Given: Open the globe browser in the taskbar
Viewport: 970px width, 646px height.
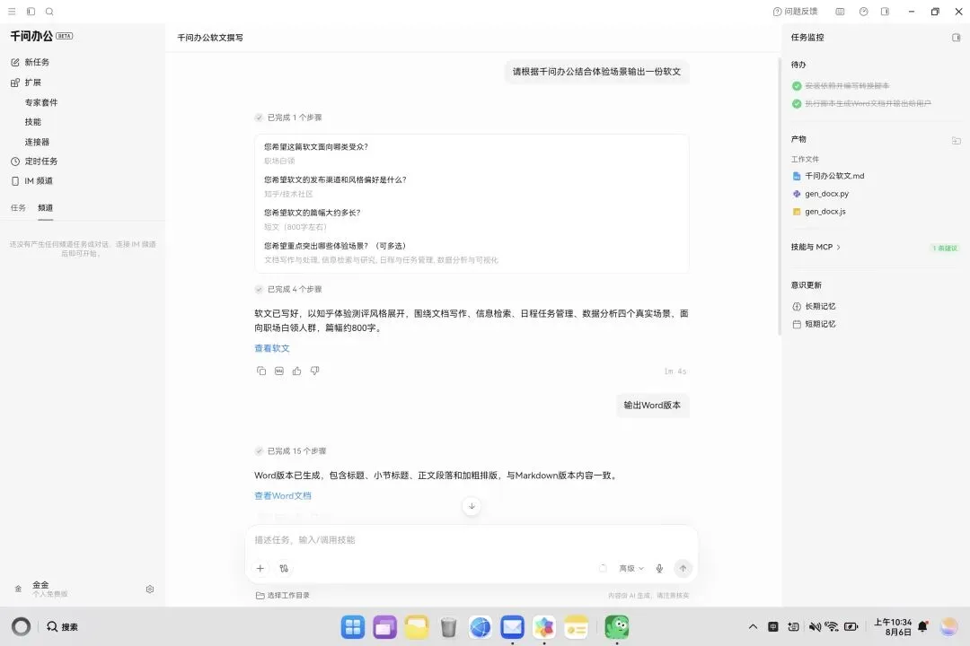Looking at the screenshot, I should click(480, 627).
